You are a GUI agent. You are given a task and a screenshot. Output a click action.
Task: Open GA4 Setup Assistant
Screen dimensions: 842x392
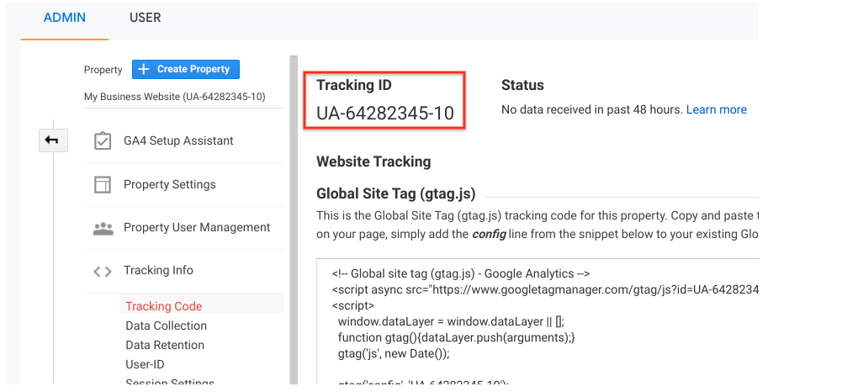(x=178, y=140)
